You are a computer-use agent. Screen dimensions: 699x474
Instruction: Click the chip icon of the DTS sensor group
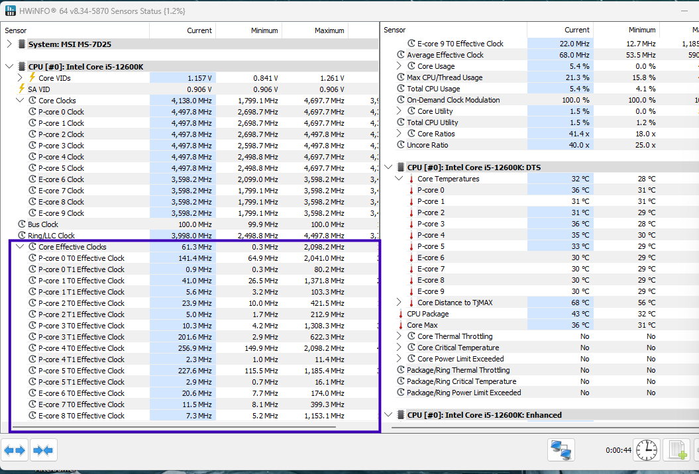click(x=401, y=167)
